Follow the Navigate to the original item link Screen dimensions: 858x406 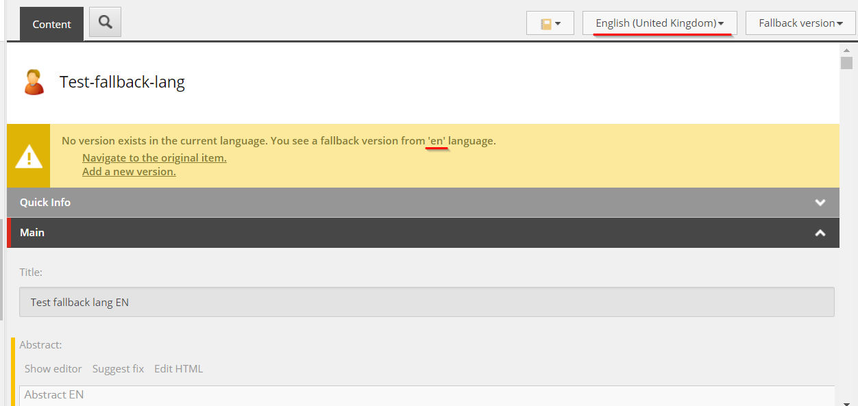pyautogui.click(x=154, y=157)
